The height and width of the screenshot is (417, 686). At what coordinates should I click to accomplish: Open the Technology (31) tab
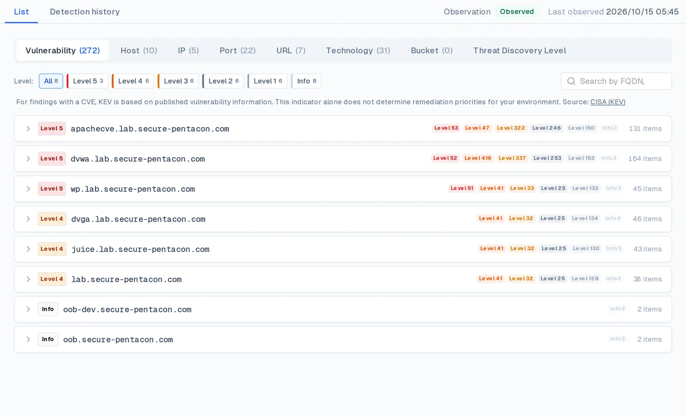coord(358,51)
